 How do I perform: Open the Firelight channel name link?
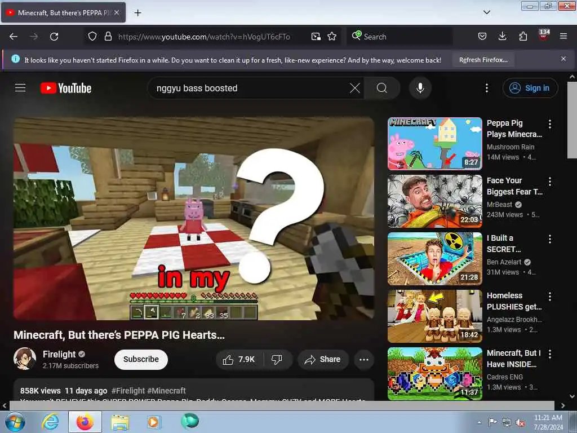click(x=59, y=354)
